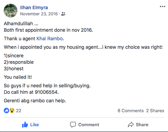Click the Share button label
The image size is (168, 132).
pos(142,124)
